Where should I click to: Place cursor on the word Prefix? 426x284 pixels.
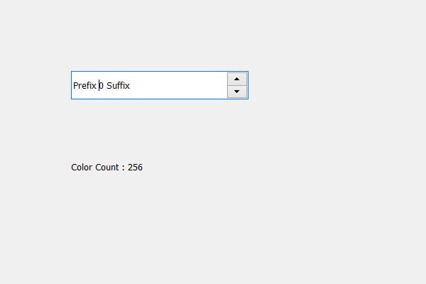pyautogui.click(x=84, y=86)
